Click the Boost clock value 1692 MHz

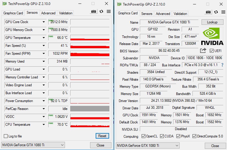point(214,115)
